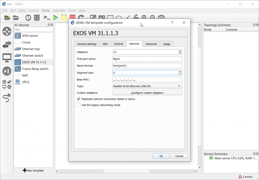Screen dimensions: 259x180
Task: Browse end devices monitor icon
Action: point(7,58)
